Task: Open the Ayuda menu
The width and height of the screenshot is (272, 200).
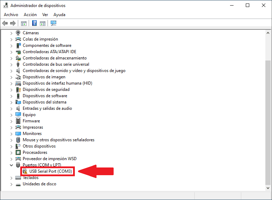Action: pos(59,15)
